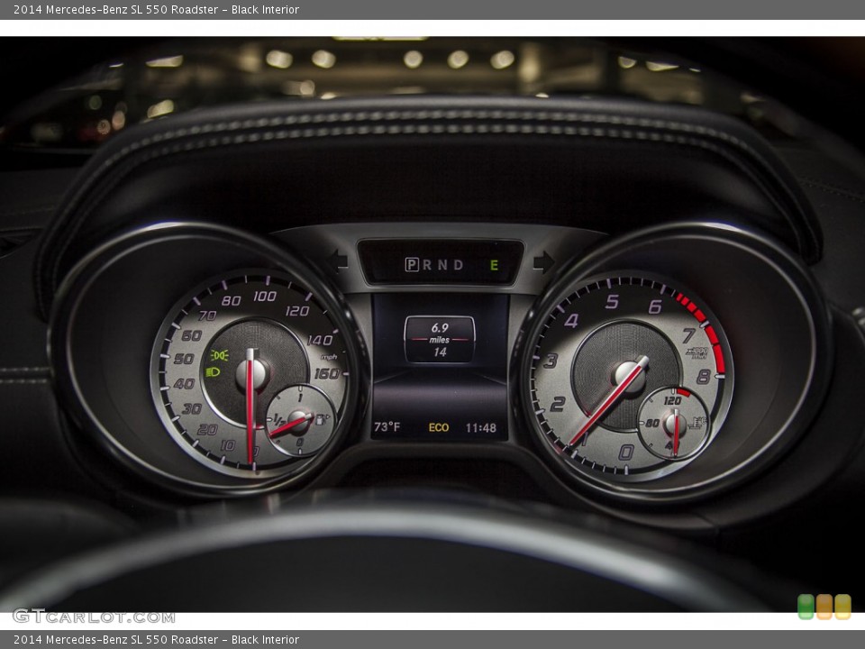Click the yellow ECO indicator

(439, 427)
